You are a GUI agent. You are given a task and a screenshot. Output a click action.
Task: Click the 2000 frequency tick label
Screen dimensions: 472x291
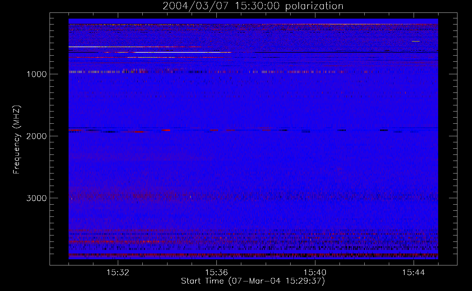pyautogui.click(x=36, y=136)
